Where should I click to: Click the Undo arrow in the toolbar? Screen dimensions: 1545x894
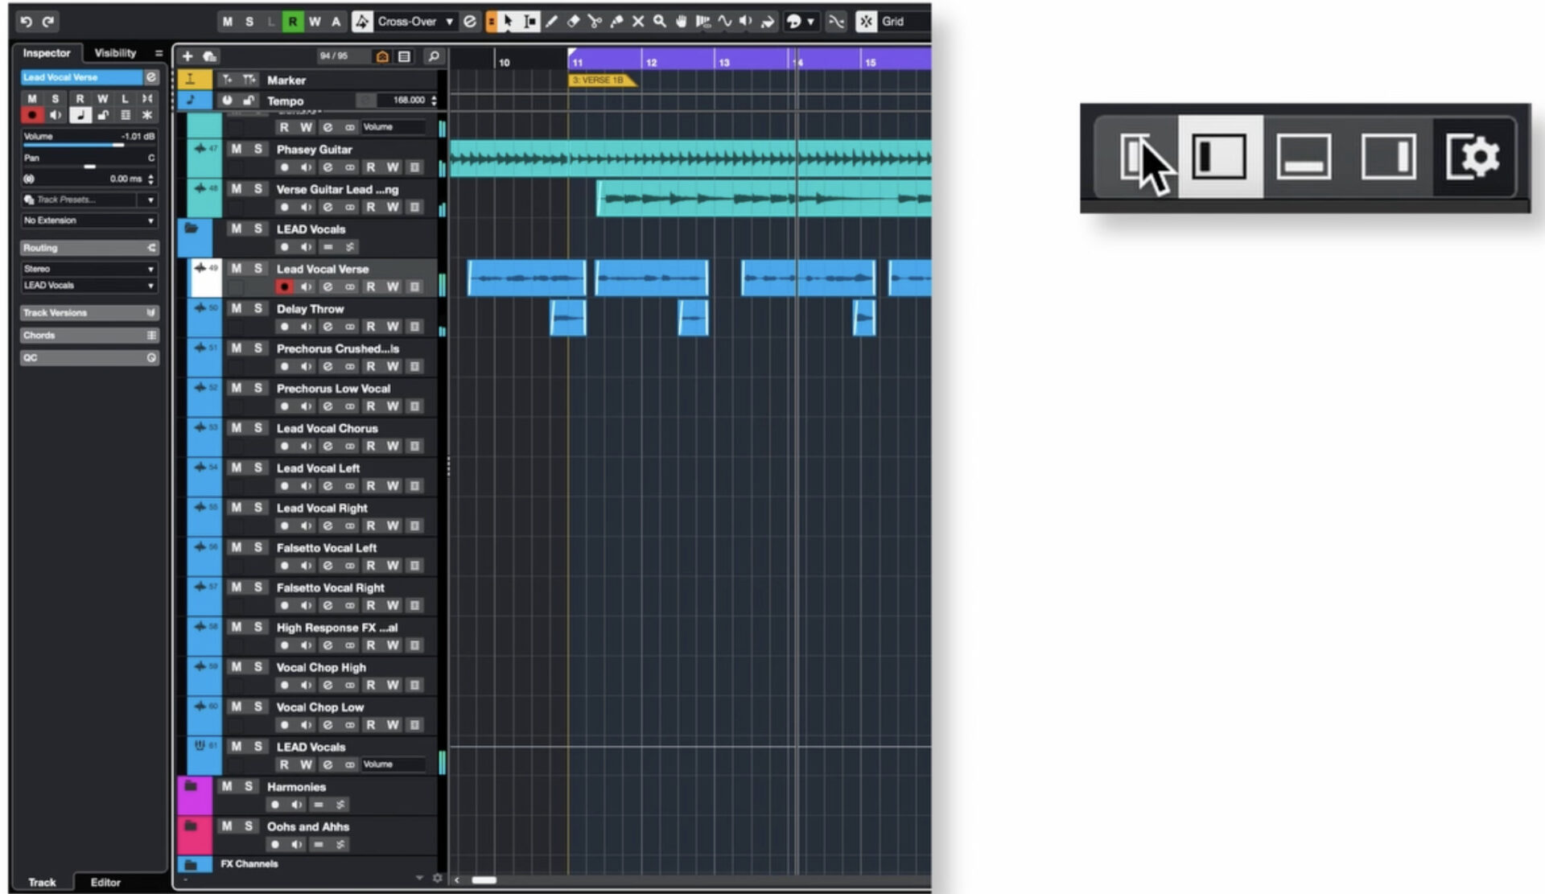(26, 22)
